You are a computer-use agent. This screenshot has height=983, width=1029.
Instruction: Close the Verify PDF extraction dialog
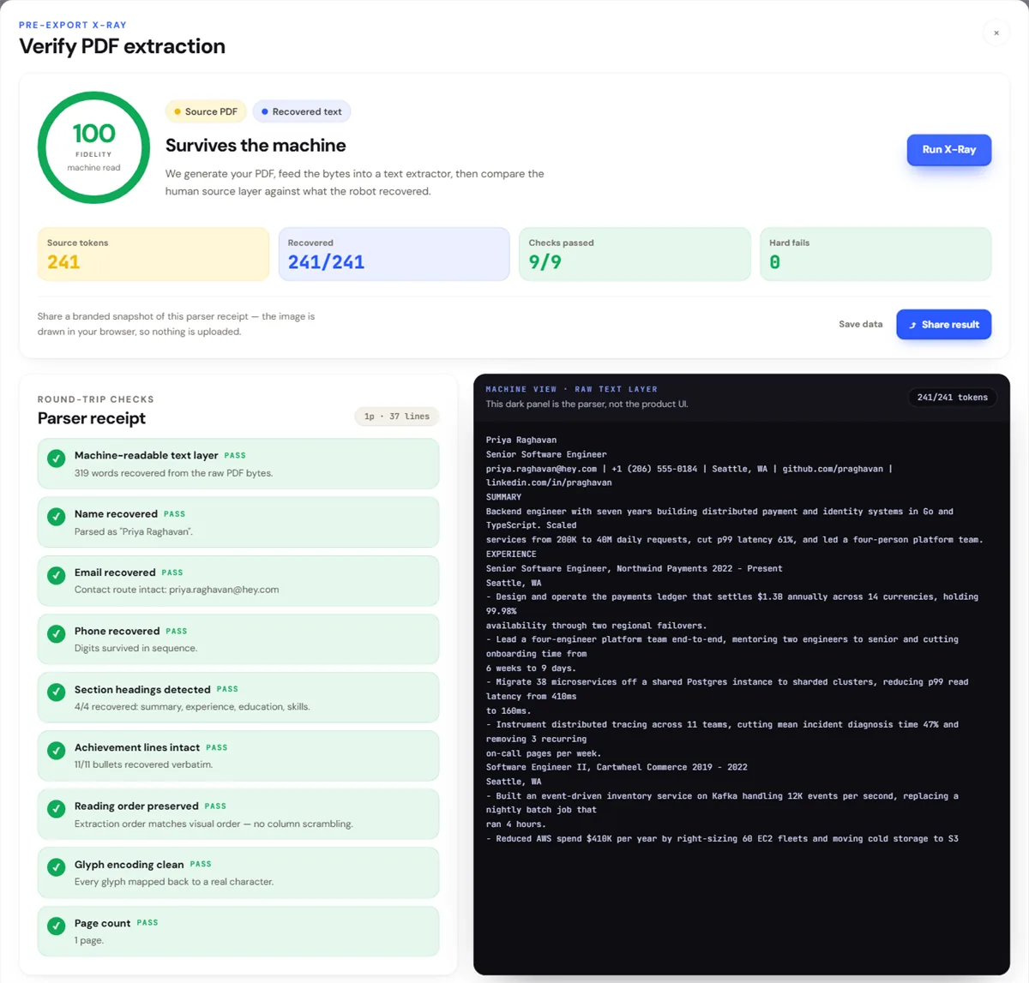point(996,33)
